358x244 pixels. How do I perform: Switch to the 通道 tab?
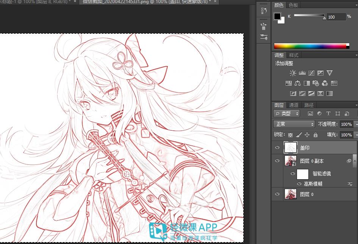pyautogui.click(x=294, y=105)
